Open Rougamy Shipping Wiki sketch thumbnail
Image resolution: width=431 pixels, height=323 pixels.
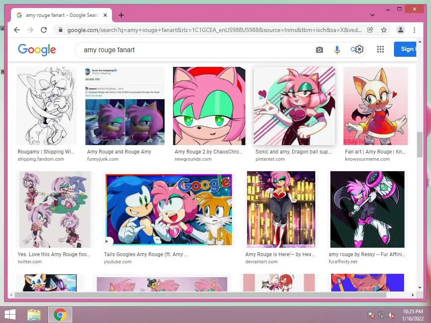(46, 106)
